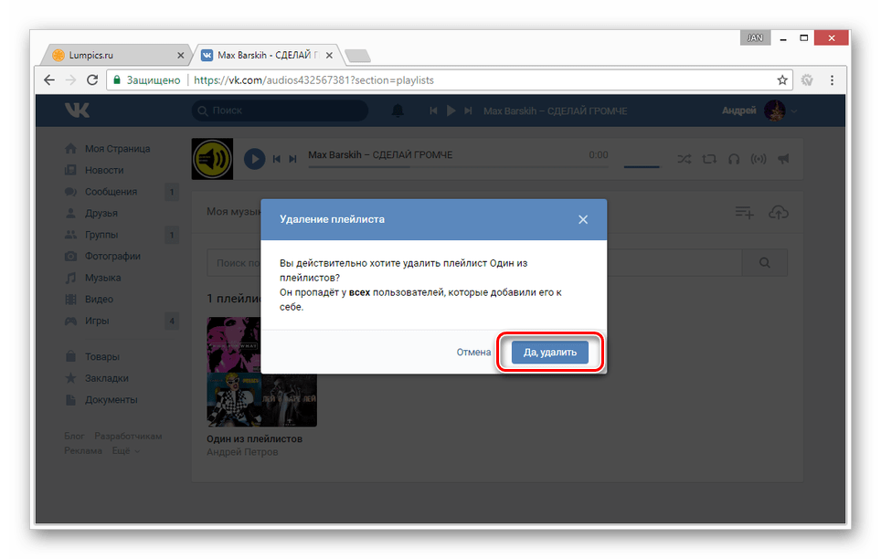Screen dimensions: 881x559
Task: Click the megaphone share icon in player
Action: pyautogui.click(x=782, y=159)
